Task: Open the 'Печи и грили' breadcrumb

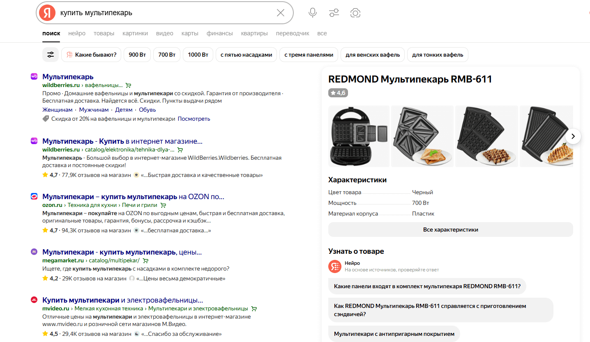Action: coord(140,205)
